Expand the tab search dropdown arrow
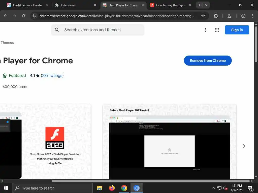 [206, 5]
